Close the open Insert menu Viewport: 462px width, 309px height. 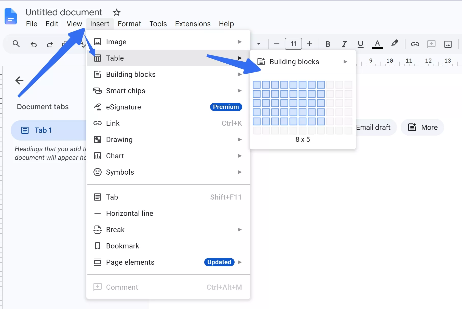click(x=100, y=24)
